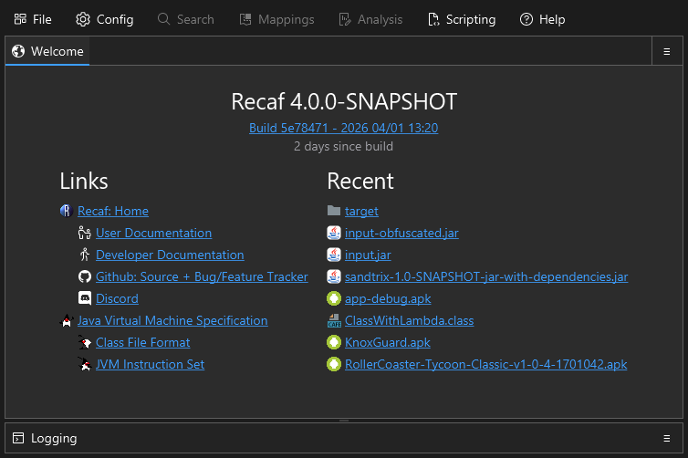This screenshot has width=688, height=458.
Task: Click the Recent heading
Action: pyautogui.click(x=360, y=182)
